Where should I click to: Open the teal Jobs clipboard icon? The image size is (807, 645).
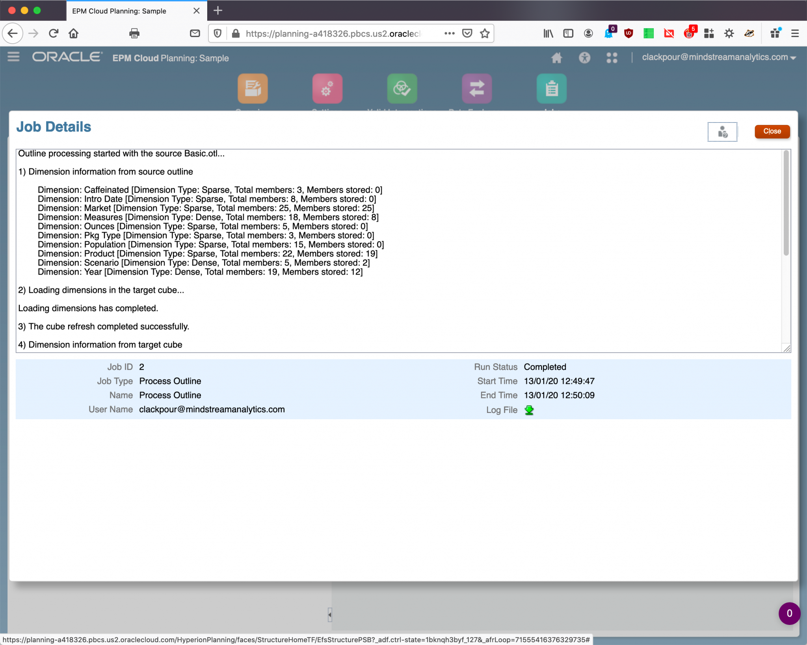pyautogui.click(x=552, y=88)
